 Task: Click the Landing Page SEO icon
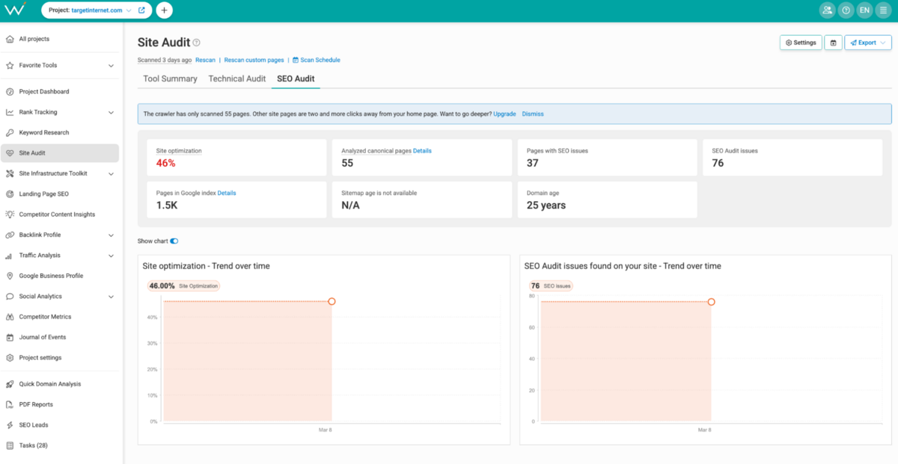10,194
